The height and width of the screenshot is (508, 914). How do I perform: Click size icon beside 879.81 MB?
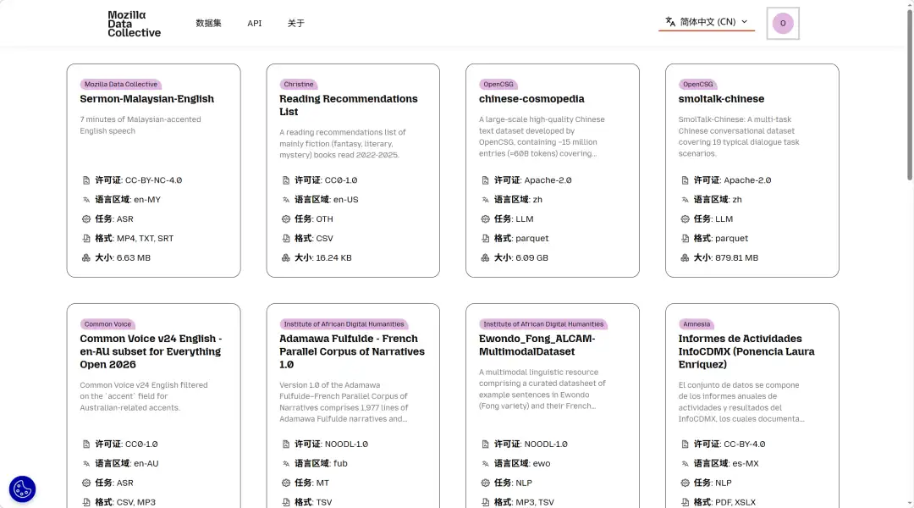tap(685, 257)
